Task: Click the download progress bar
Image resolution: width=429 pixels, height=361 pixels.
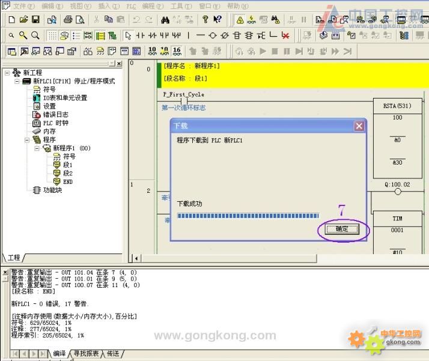Action: [248, 216]
